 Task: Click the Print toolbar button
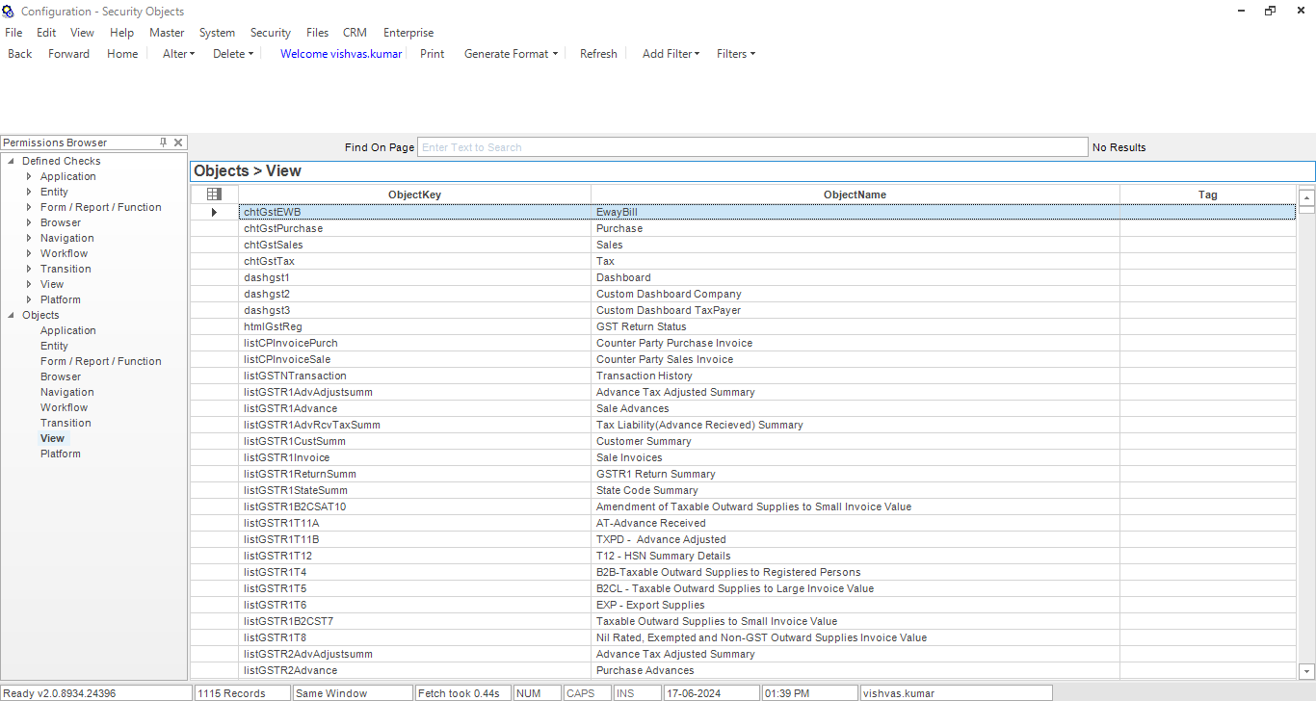pos(432,54)
